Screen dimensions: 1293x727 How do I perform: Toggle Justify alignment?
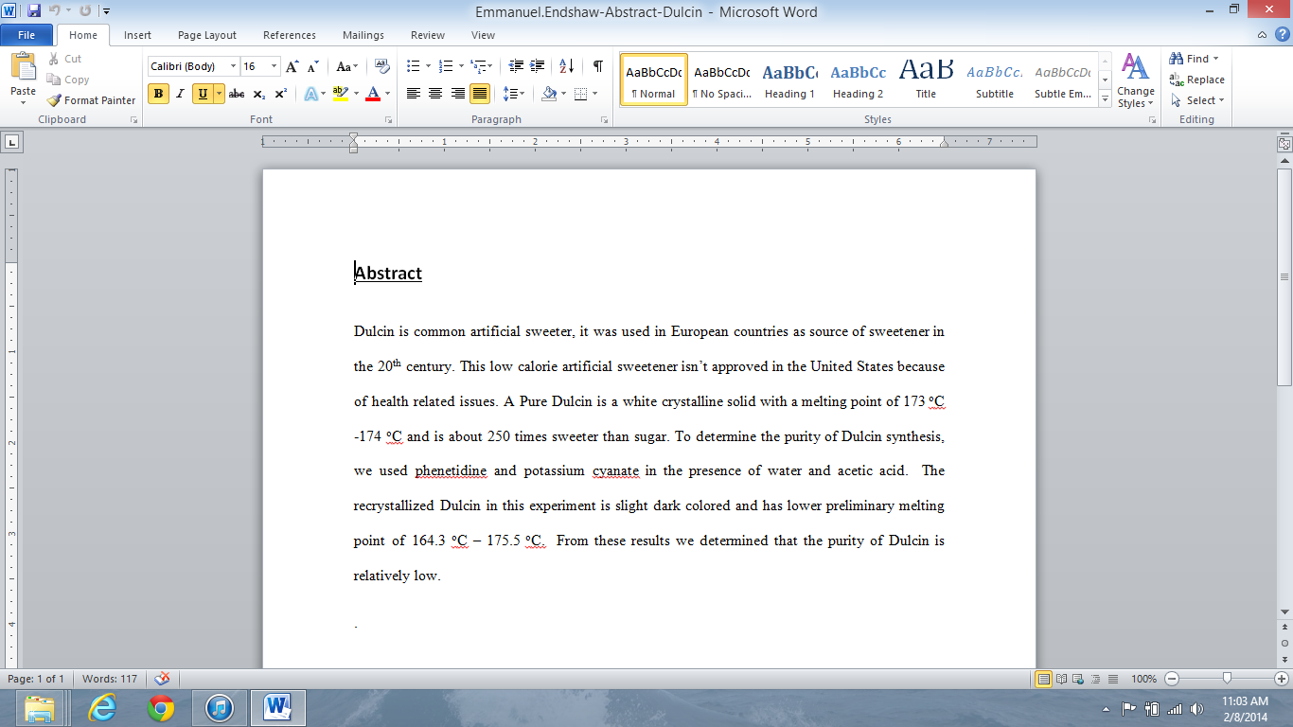point(480,94)
